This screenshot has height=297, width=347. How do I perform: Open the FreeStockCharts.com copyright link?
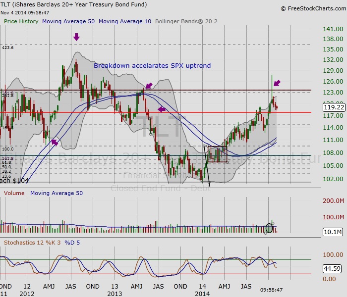[313, 8]
